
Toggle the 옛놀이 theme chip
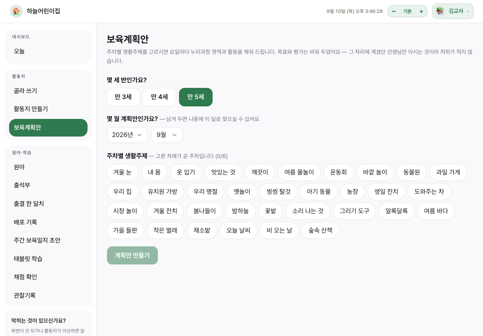click(x=242, y=192)
